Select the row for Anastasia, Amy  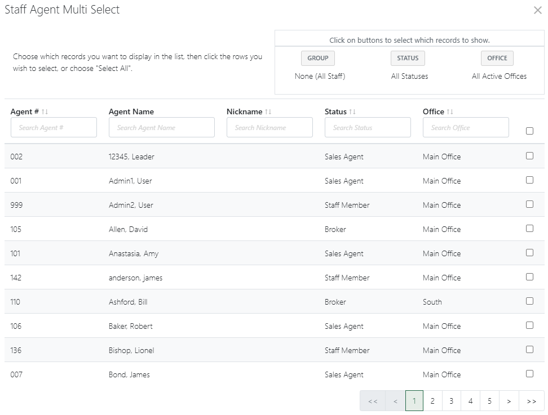click(x=226, y=253)
